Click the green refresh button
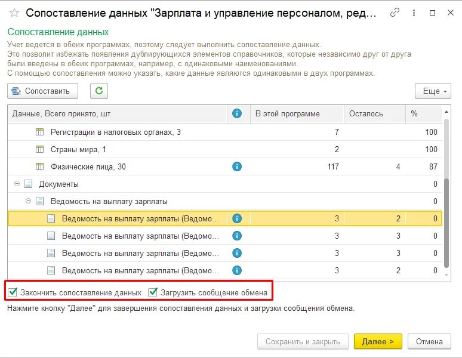The width and height of the screenshot is (462, 358). pyautogui.click(x=99, y=91)
